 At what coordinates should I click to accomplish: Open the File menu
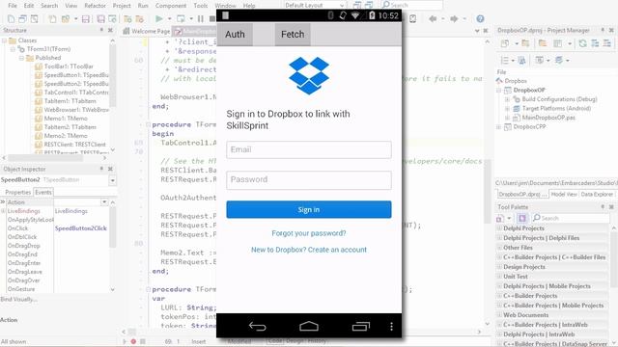click(13, 6)
